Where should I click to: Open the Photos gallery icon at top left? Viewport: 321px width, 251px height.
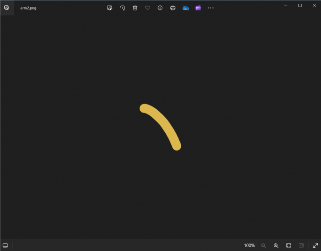(x=7, y=8)
